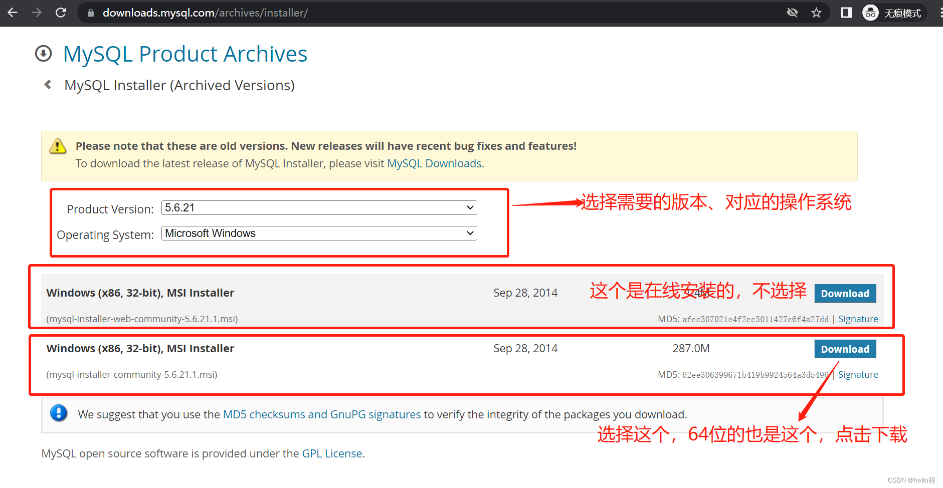This screenshot has height=488, width=943.
Task: Click the padlock site info icon
Action: tap(90, 13)
